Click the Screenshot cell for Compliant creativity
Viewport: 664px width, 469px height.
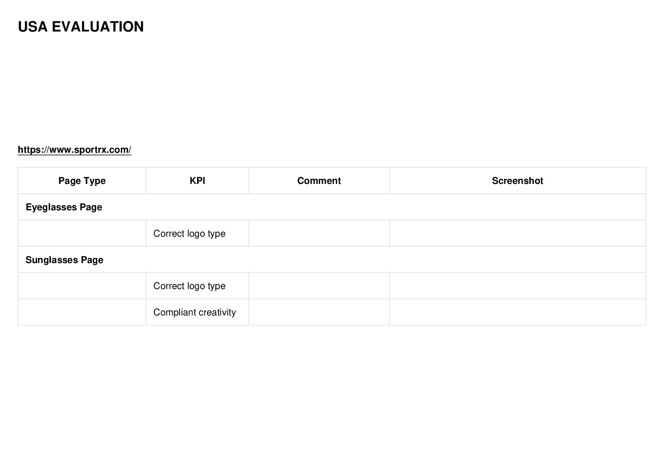(518, 312)
